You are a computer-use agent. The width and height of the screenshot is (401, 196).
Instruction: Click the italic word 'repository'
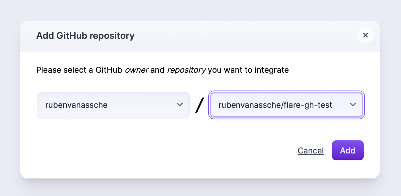186,70
